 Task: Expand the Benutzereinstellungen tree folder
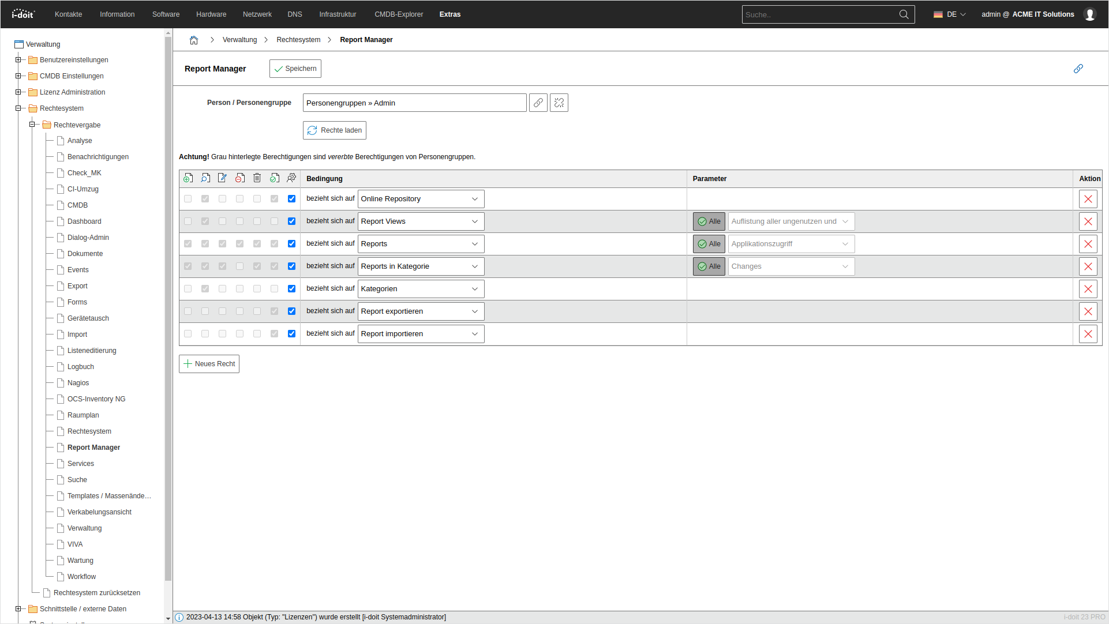coord(18,60)
